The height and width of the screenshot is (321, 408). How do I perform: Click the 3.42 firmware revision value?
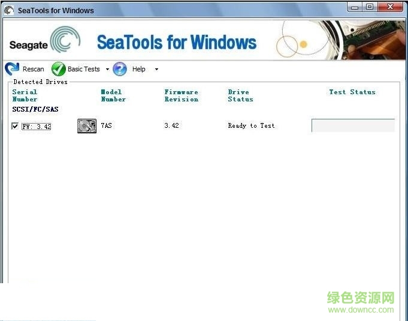point(171,125)
